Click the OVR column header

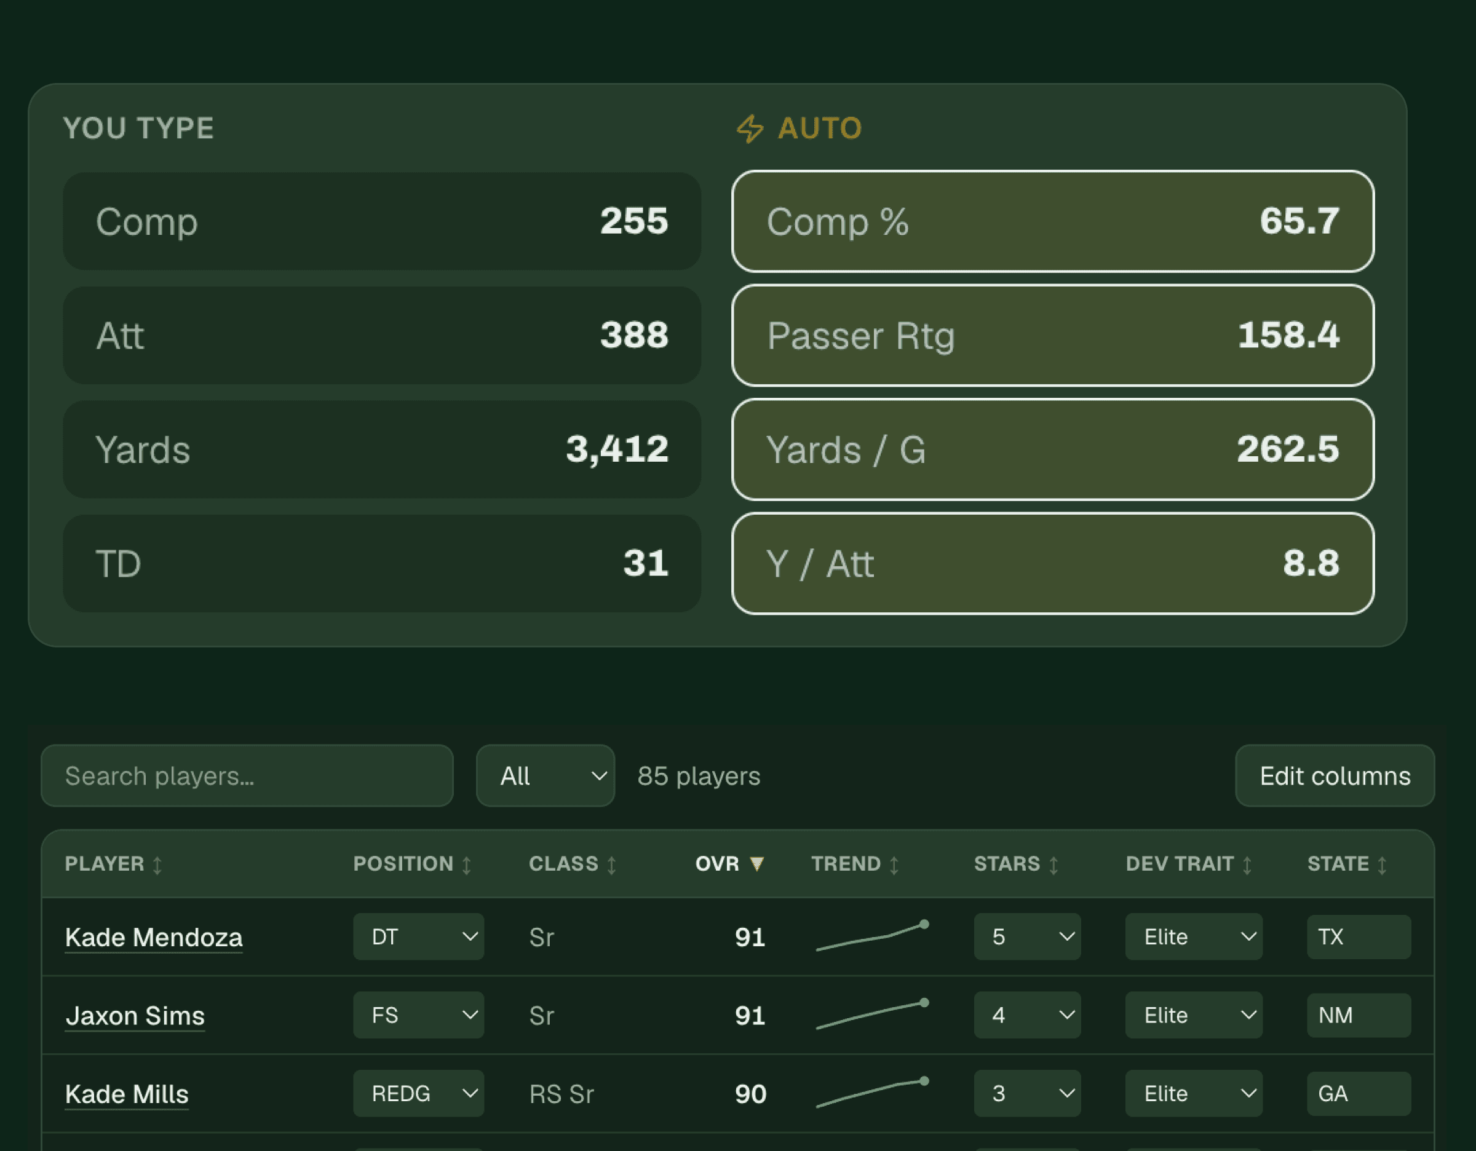coord(730,864)
